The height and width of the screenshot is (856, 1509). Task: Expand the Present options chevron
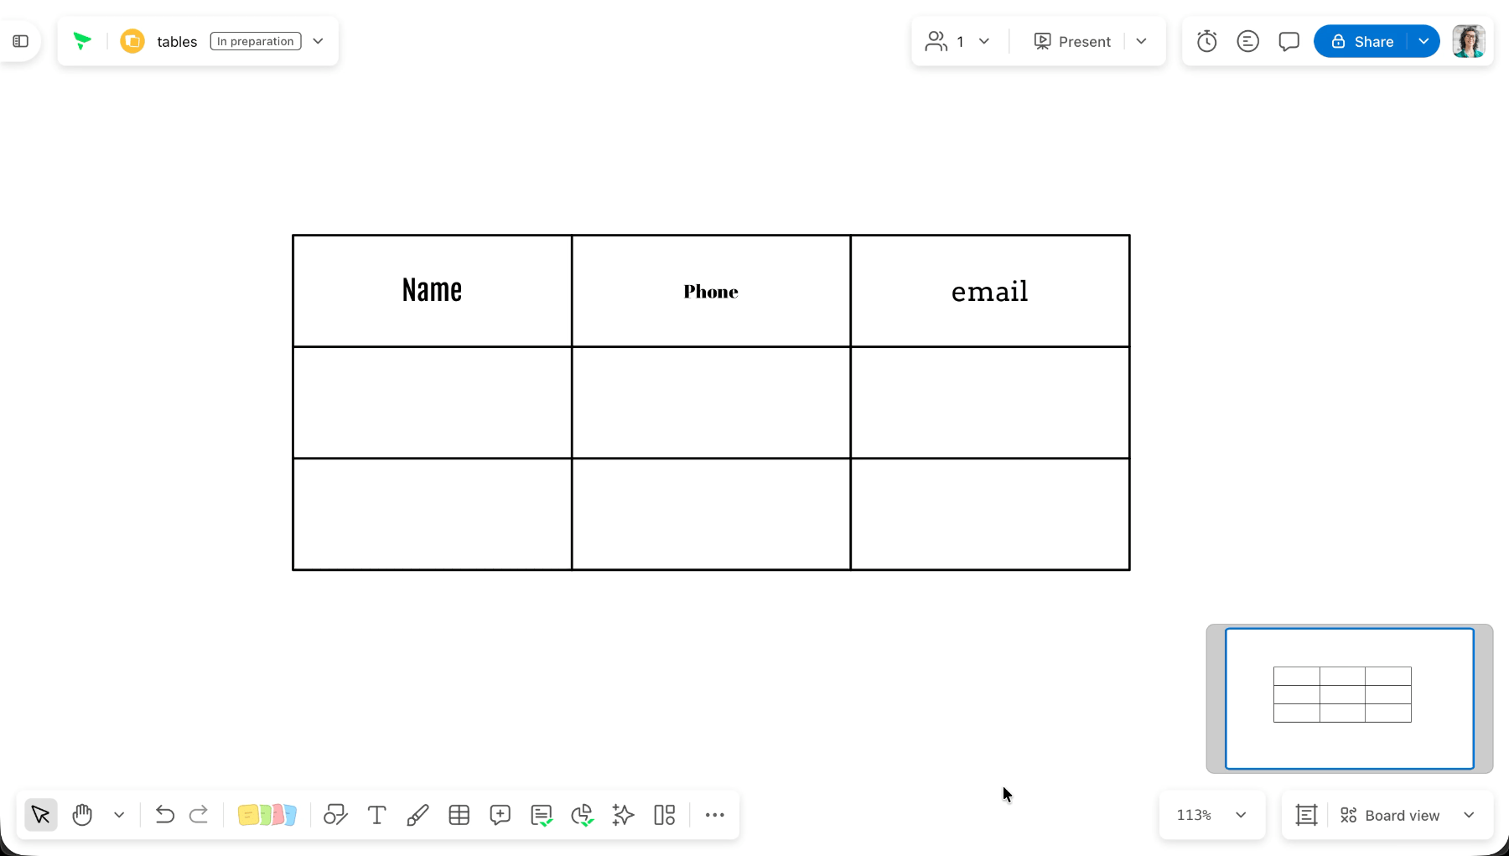[1141, 41]
